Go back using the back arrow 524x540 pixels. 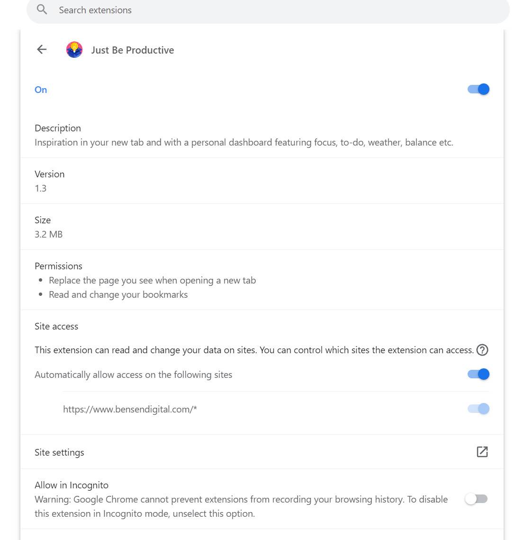point(42,50)
